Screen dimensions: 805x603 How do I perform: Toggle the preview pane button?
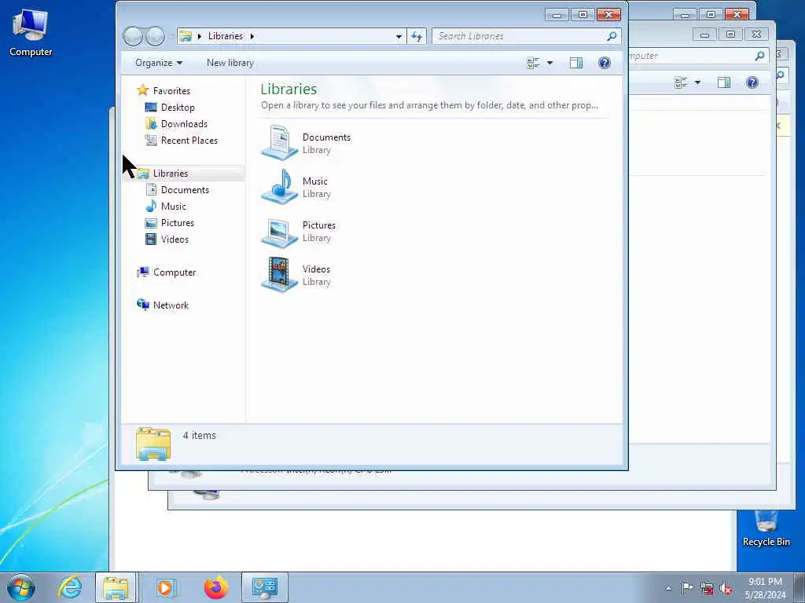576,63
